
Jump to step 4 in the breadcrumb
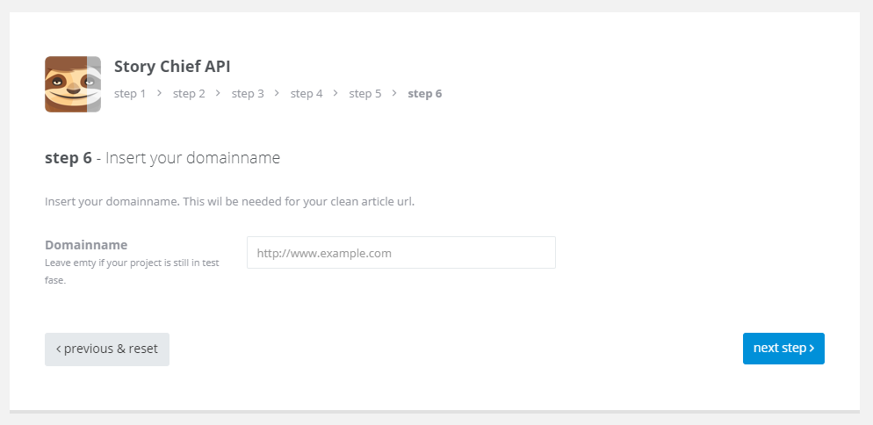pyautogui.click(x=307, y=94)
